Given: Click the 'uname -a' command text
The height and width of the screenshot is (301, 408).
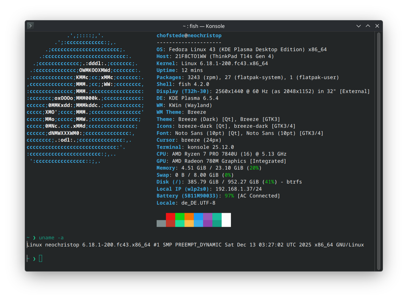Looking at the screenshot, I should coord(51,238).
